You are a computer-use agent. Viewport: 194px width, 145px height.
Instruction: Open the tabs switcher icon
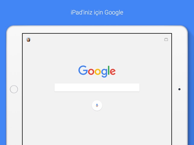point(166,39)
